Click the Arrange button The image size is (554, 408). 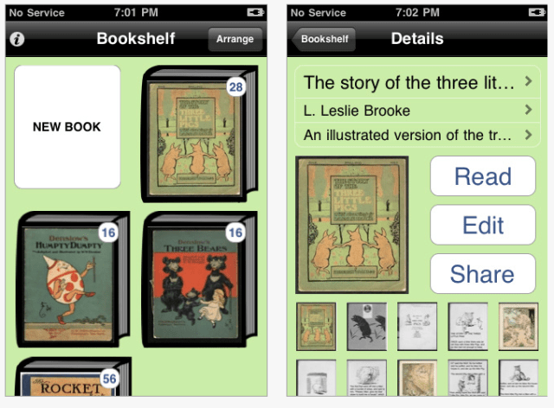(x=235, y=39)
